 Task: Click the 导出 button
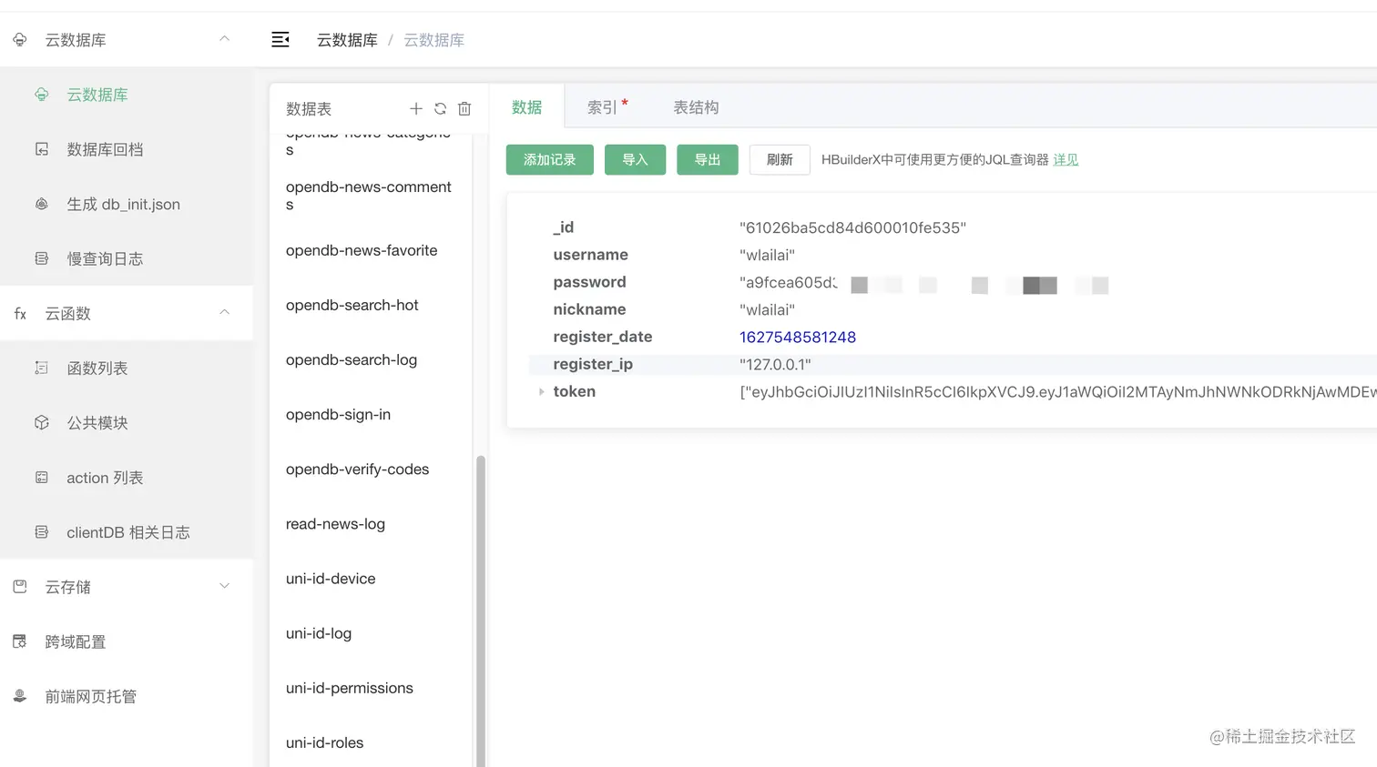point(708,159)
